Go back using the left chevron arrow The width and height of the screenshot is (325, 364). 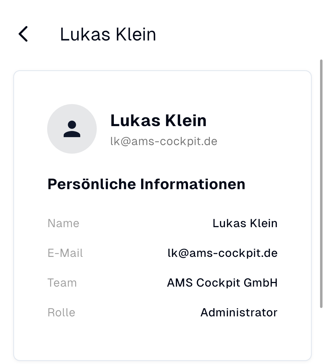pyautogui.click(x=23, y=34)
